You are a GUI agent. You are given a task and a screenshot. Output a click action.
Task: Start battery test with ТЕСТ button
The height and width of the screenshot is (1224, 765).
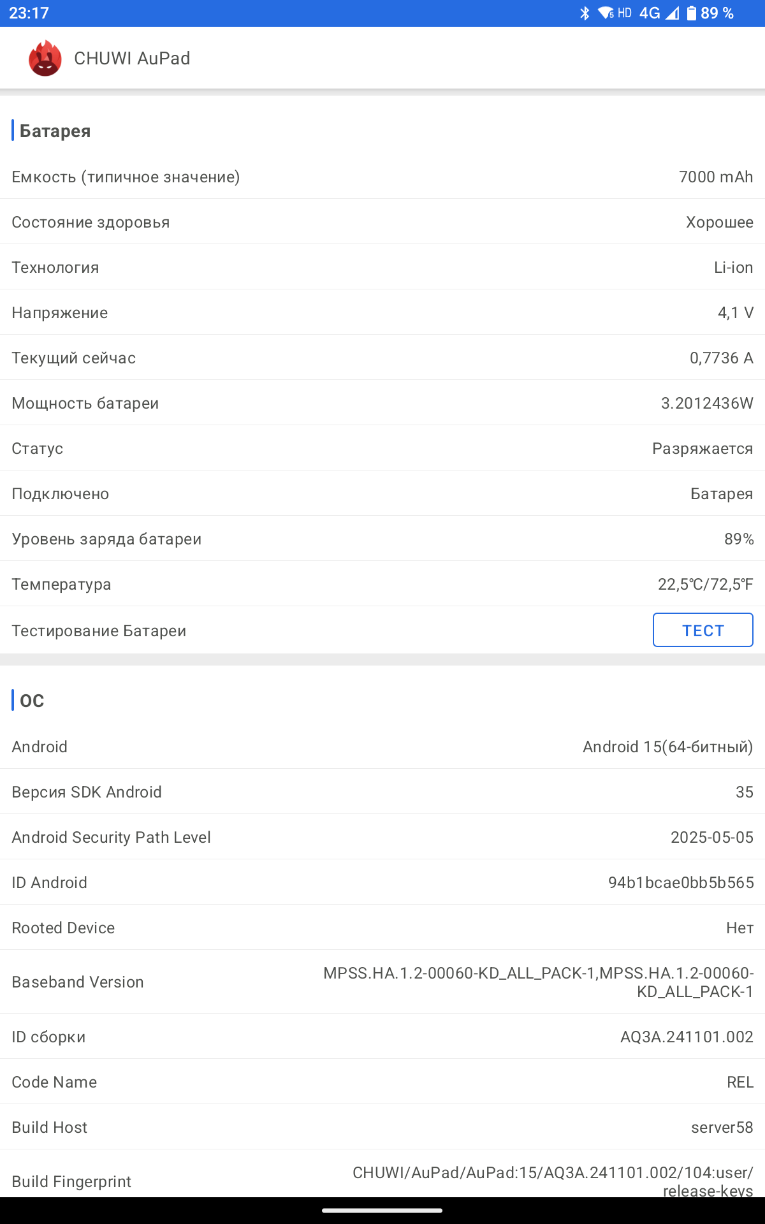703,630
